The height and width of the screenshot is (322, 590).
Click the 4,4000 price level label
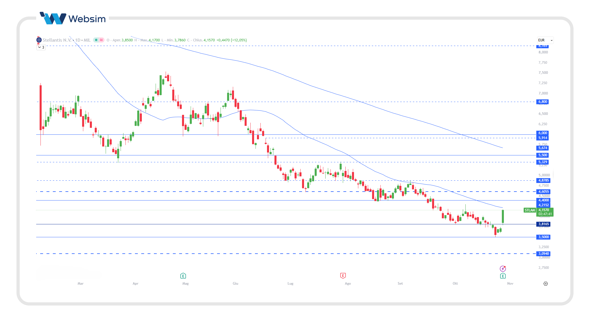[x=543, y=200]
